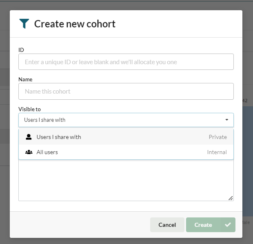The width and height of the screenshot is (253, 244).
Task: Click inside the large description text area
Action: click(126, 180)
